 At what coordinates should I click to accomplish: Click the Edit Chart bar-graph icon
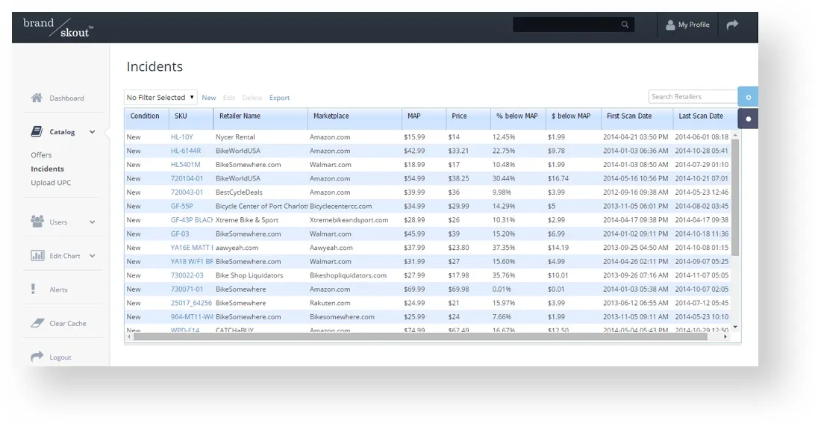coord(37,255)
